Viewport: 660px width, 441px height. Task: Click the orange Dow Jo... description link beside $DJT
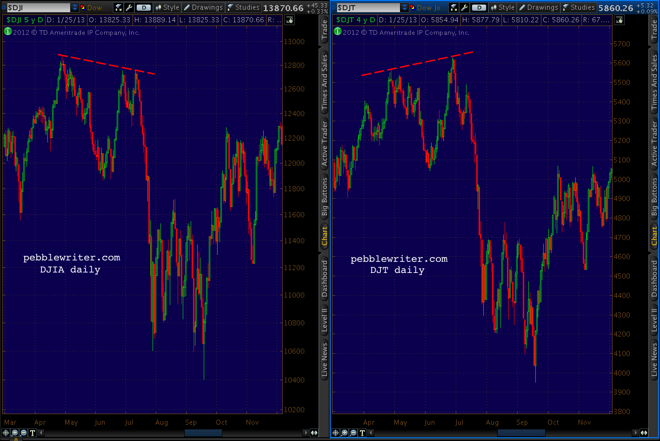pos(431,7)
